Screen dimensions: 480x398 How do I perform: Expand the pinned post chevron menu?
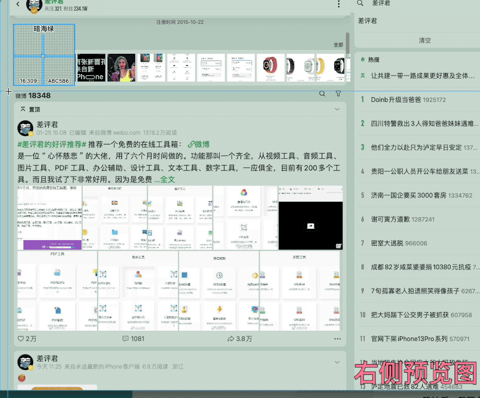click(x=337, y=109)
